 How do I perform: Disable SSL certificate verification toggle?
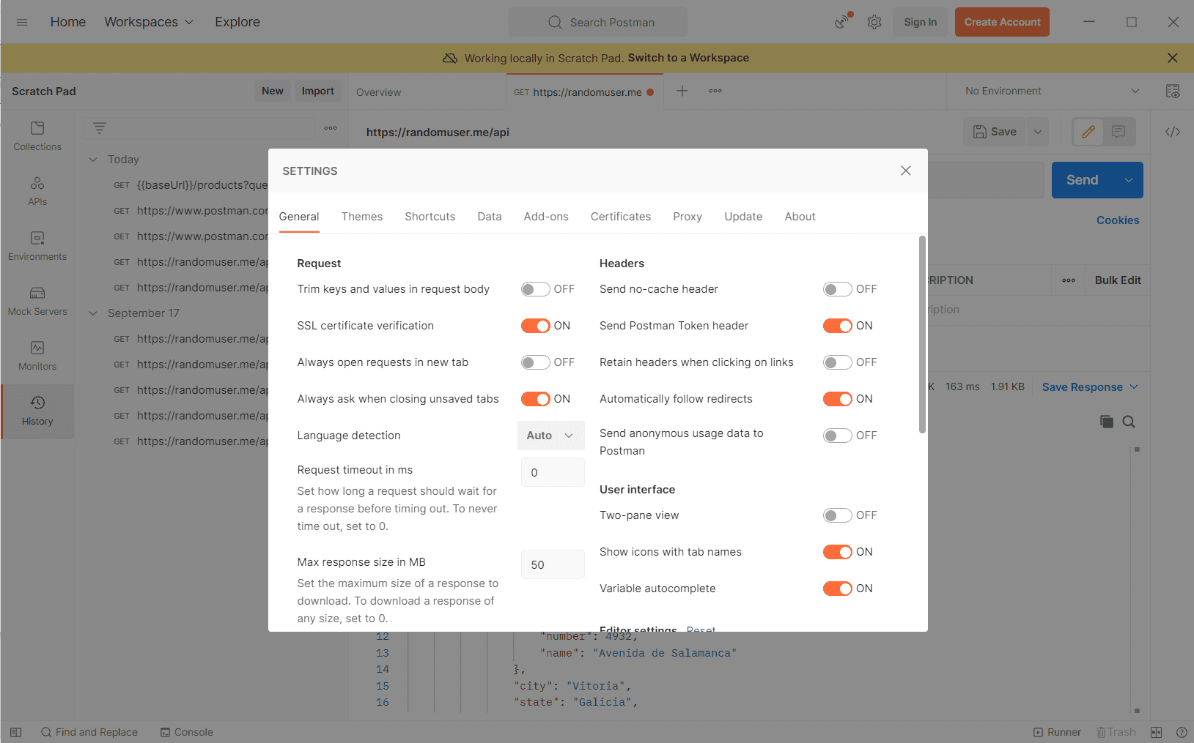tap(535, 326)
